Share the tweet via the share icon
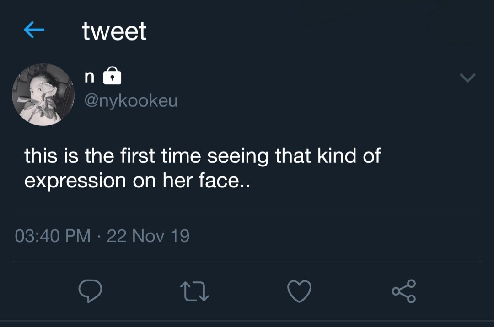The image size is (494, 327). (x=404, y=291)
